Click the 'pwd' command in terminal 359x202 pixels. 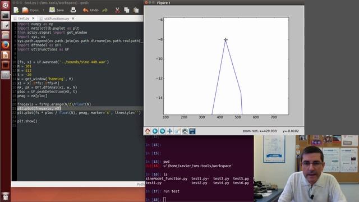(x=167, y=162)
